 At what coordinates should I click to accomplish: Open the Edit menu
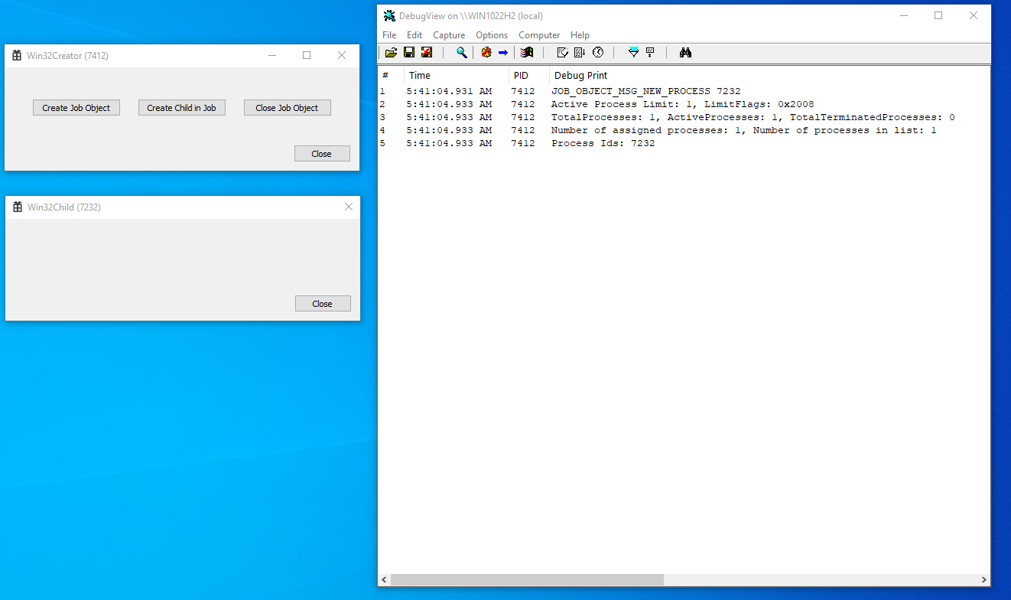pos(414,35)
